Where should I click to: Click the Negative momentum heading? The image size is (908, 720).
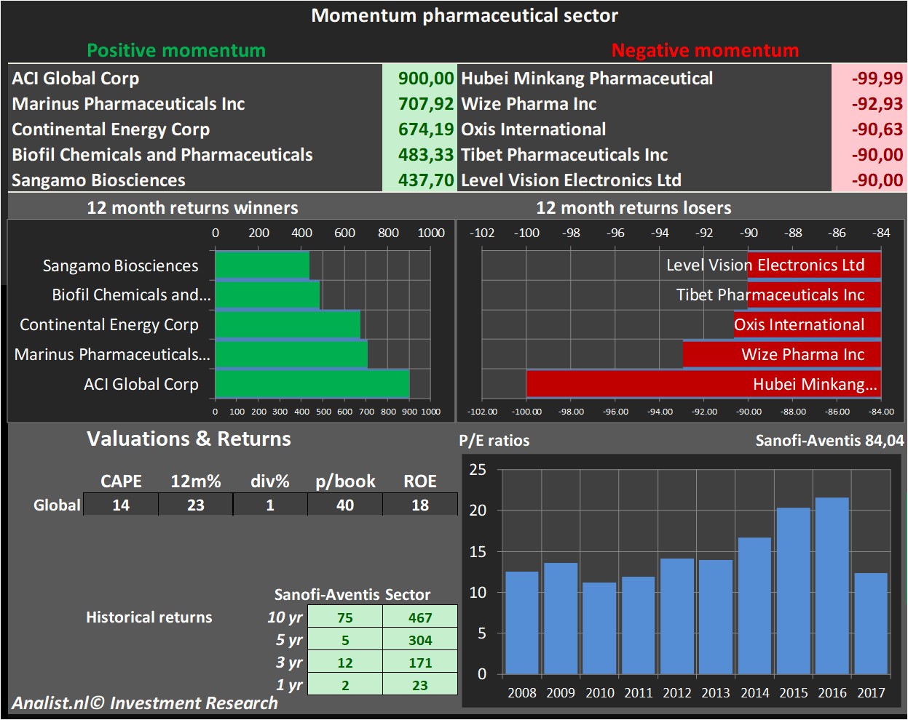(x=705, y=50)
